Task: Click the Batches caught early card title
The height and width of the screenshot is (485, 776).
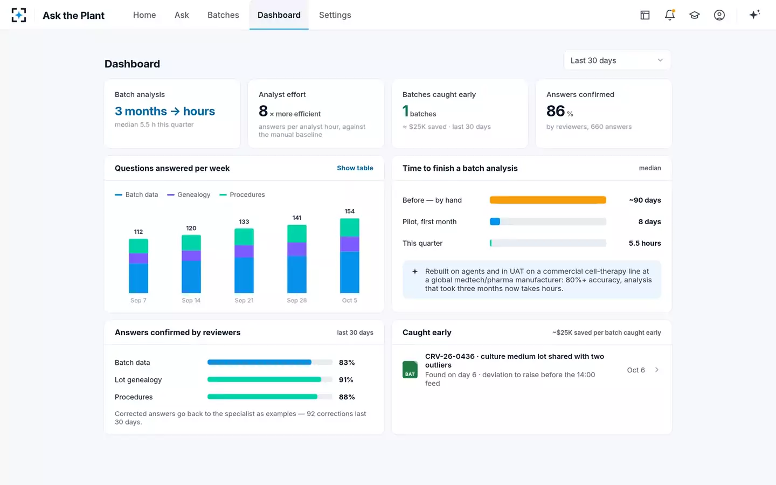Action: (x=439, y=94)
